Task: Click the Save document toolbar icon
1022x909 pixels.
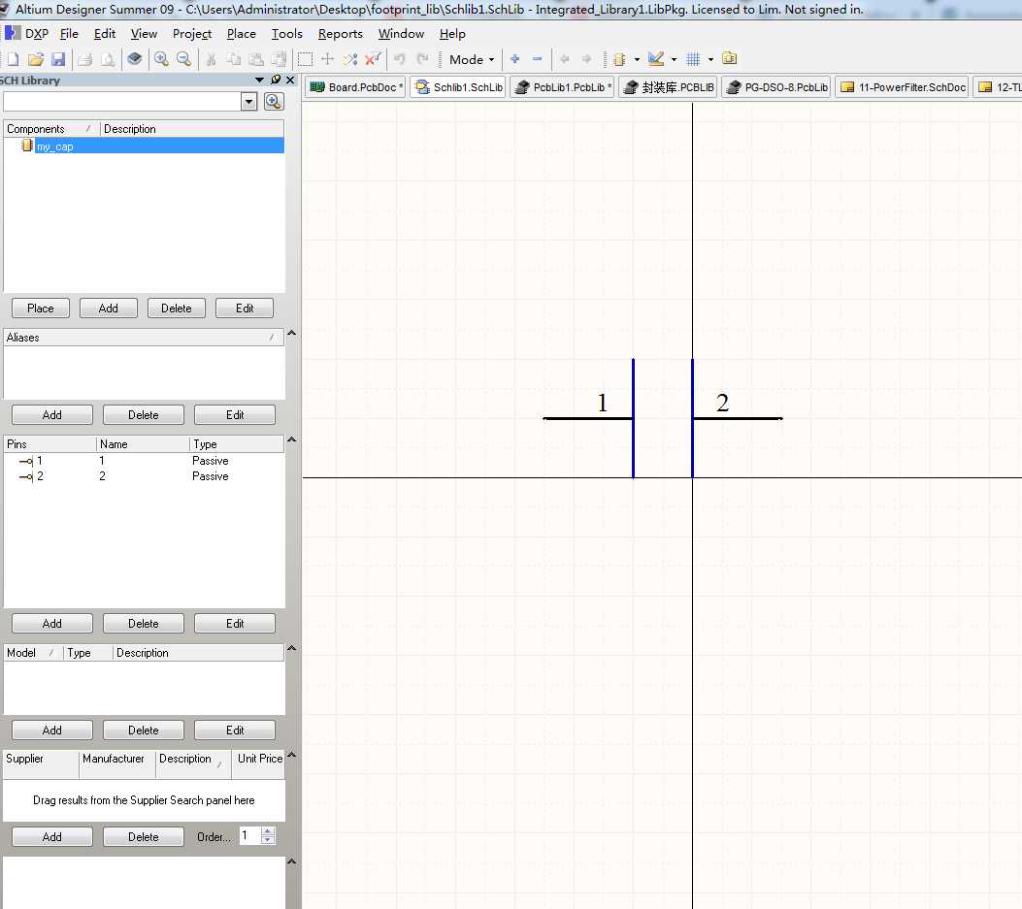Action: tap(58, 59)
